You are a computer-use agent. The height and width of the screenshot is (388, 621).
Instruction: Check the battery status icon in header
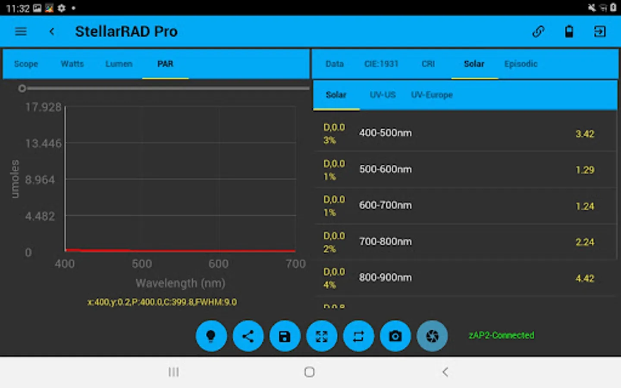pos(569,31)
